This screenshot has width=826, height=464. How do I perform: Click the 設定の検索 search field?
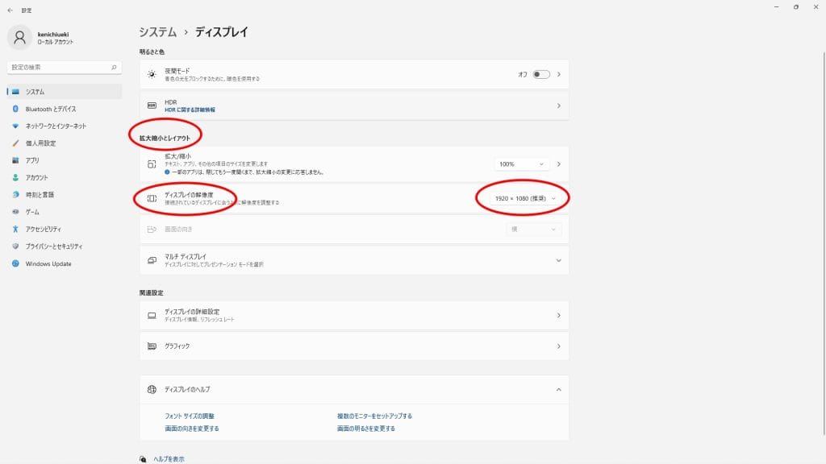(58, 67)
